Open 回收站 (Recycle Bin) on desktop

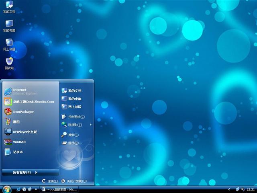point(9,63)
